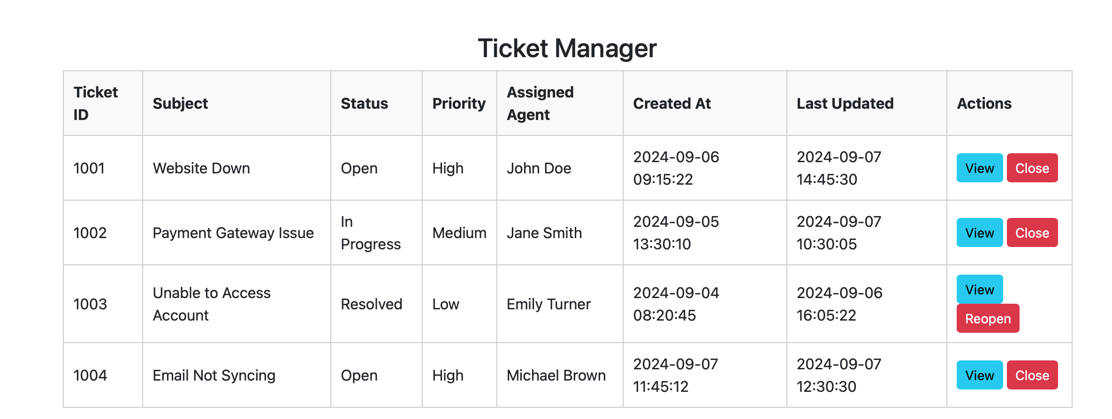
Task: Reopen the resolved ticket 1003
Action: (988, 318)
